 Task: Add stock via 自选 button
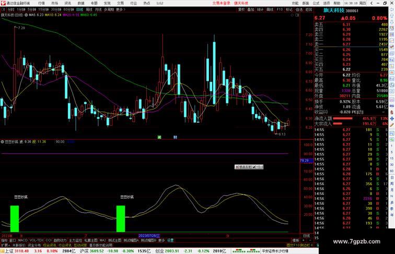click(x=299, y=9)
